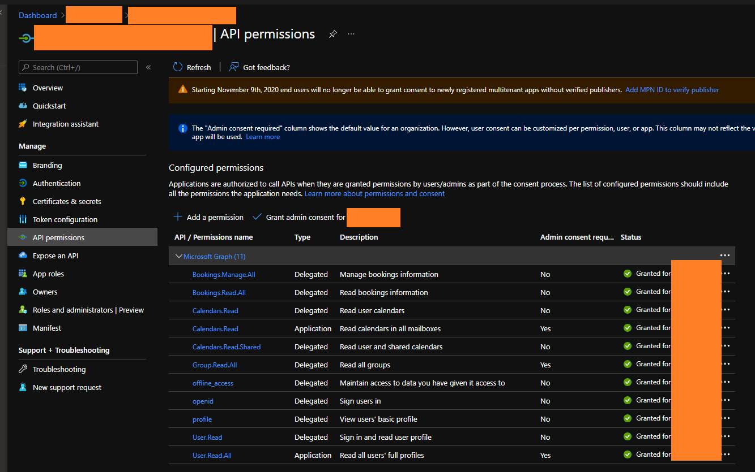Click the Admin consent required column header
The height and width of the screenshot is (472, 755).
pos(577,237)
